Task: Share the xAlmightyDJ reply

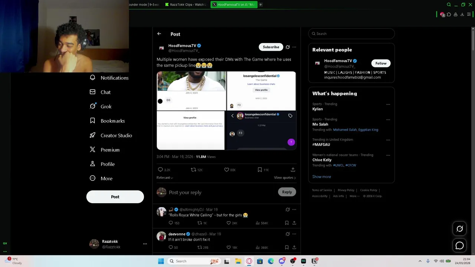Action: (x=294, y=223)
